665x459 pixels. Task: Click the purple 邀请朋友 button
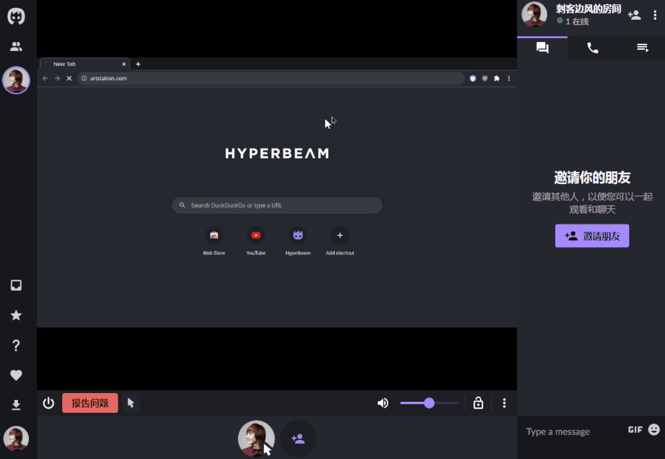592,236
